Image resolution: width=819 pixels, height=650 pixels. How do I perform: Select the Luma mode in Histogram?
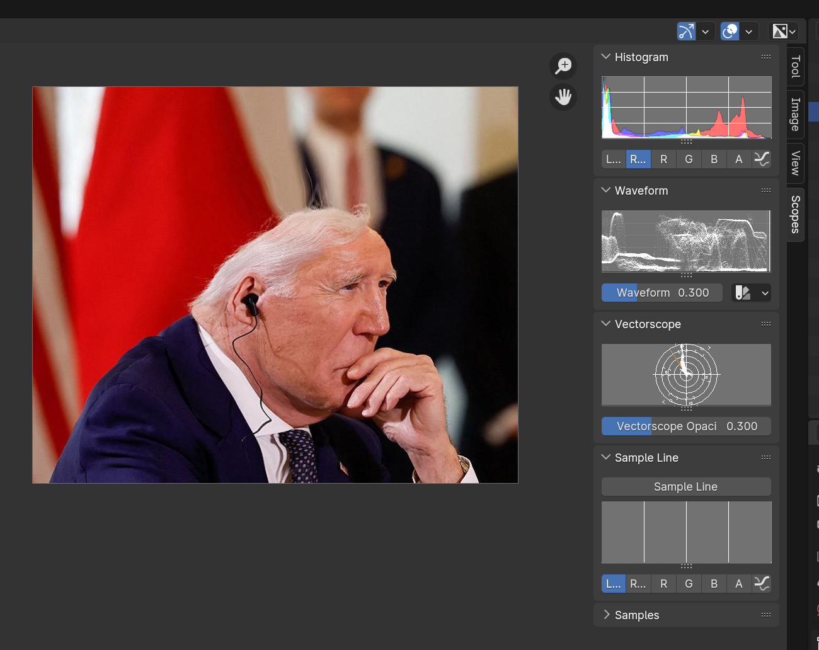pyautogui.click(x=614, y=159)
